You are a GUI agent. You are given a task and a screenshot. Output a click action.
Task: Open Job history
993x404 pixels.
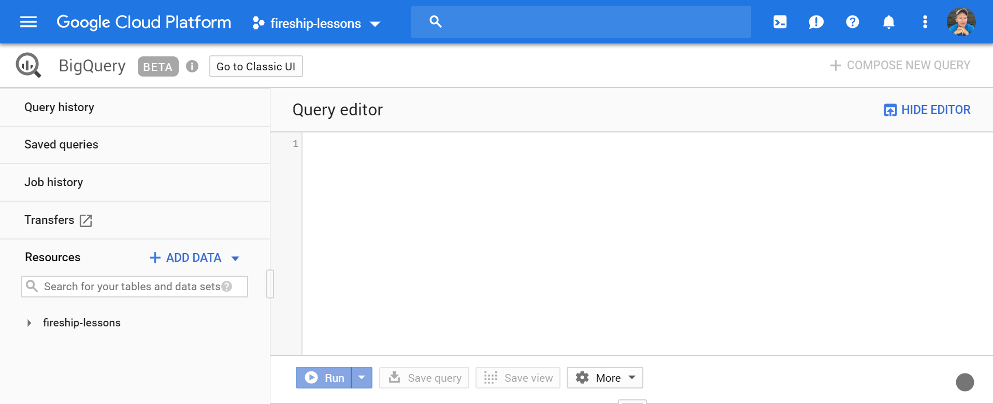53,182
